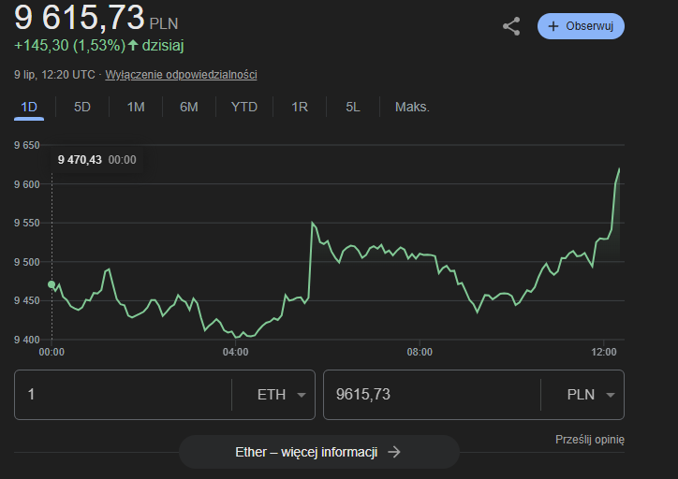Open the Maks. full history tab
This screenshot has height=479, width=678.
click(412, 107)
